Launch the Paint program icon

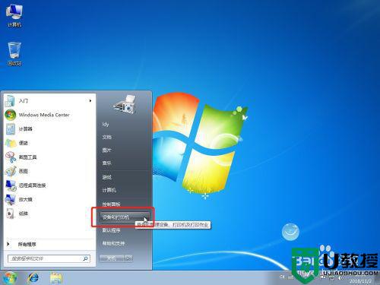pos(11,171)
